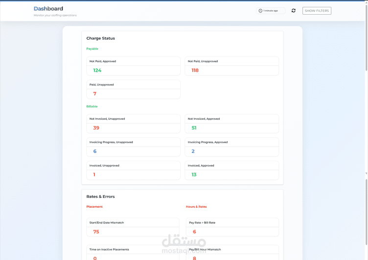Click the Charge Status heading
The height and width of the screenshot is (260, 368).
(x=100, y=38)
